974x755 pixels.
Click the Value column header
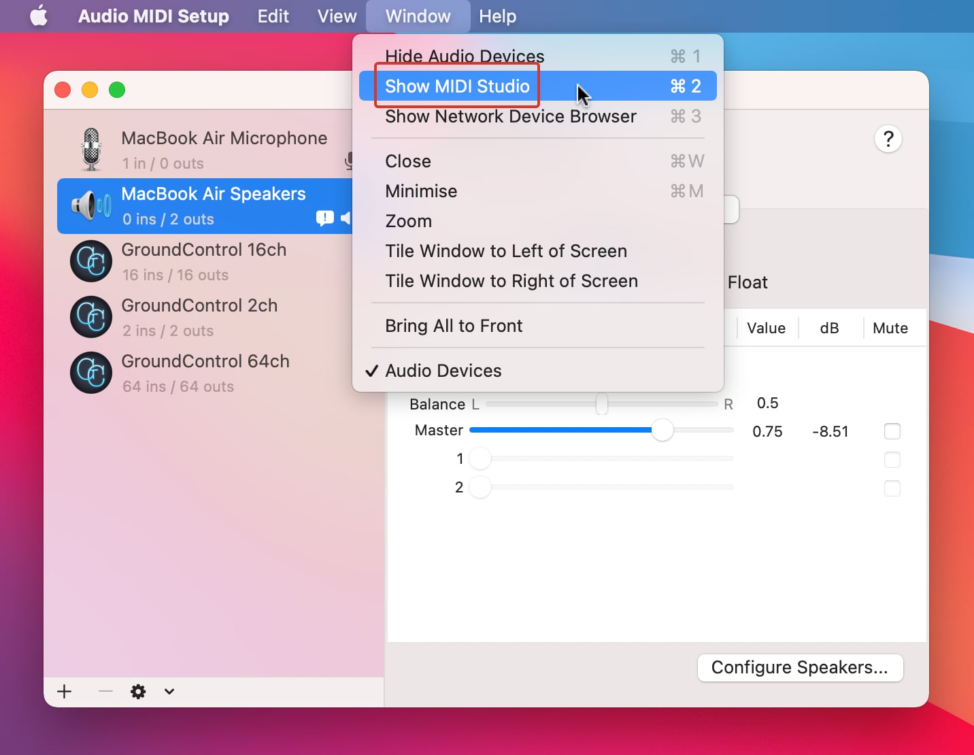coord(766,328)
